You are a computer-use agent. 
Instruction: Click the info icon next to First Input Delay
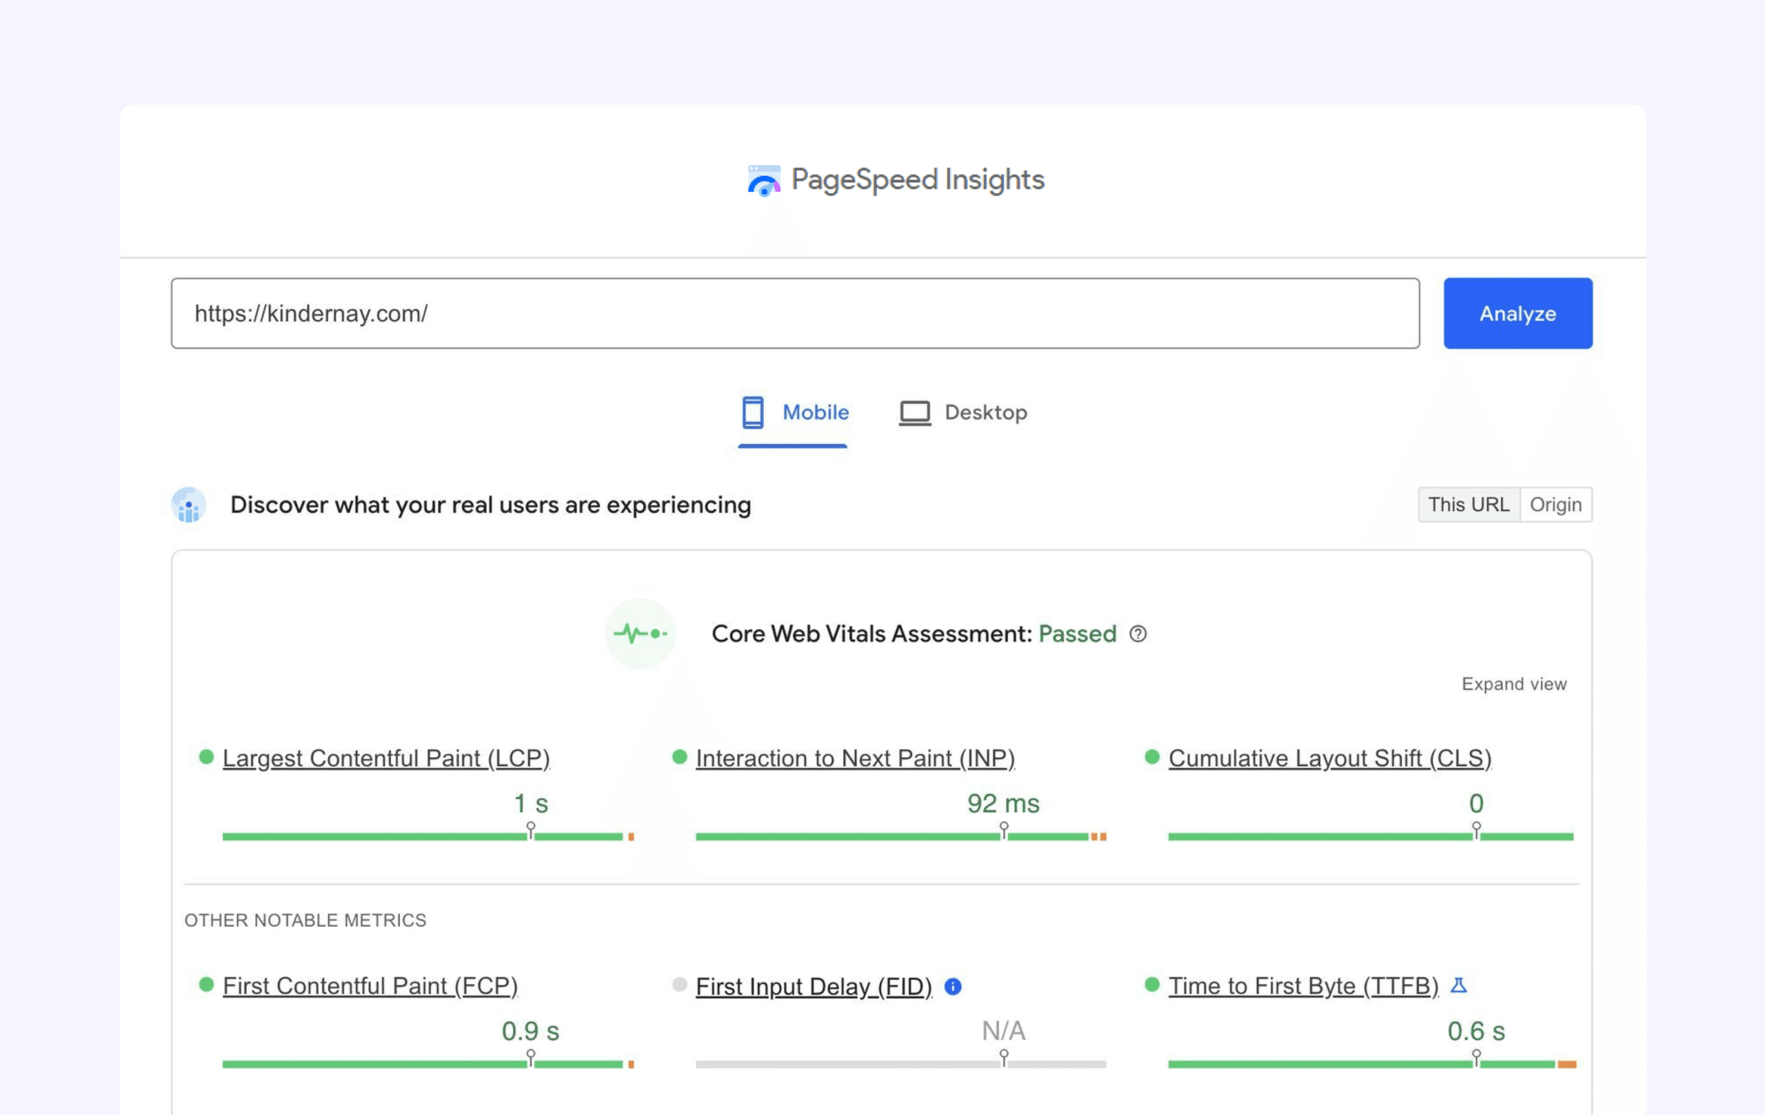pyautogui.click(x=952, y=987)
